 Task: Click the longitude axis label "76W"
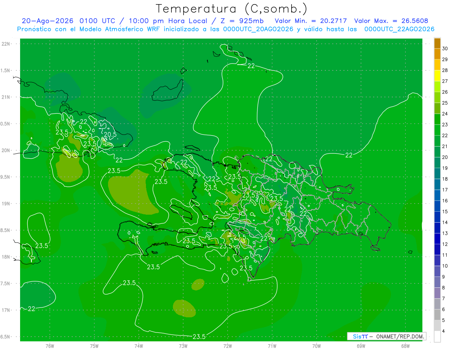tap(50, 346)
